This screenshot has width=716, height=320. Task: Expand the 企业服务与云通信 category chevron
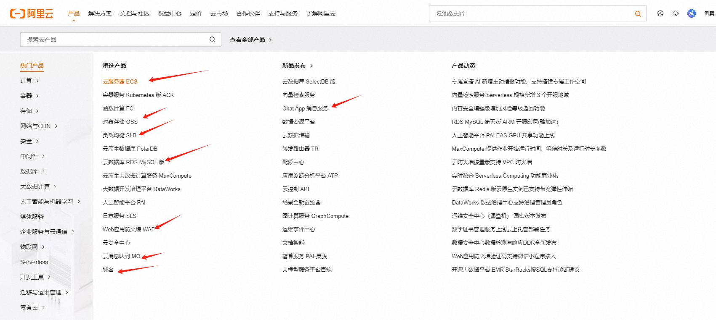click(x=73, y=232)
